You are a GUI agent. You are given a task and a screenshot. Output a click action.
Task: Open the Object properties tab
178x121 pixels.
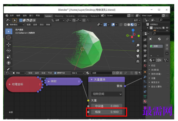(145, 72)
